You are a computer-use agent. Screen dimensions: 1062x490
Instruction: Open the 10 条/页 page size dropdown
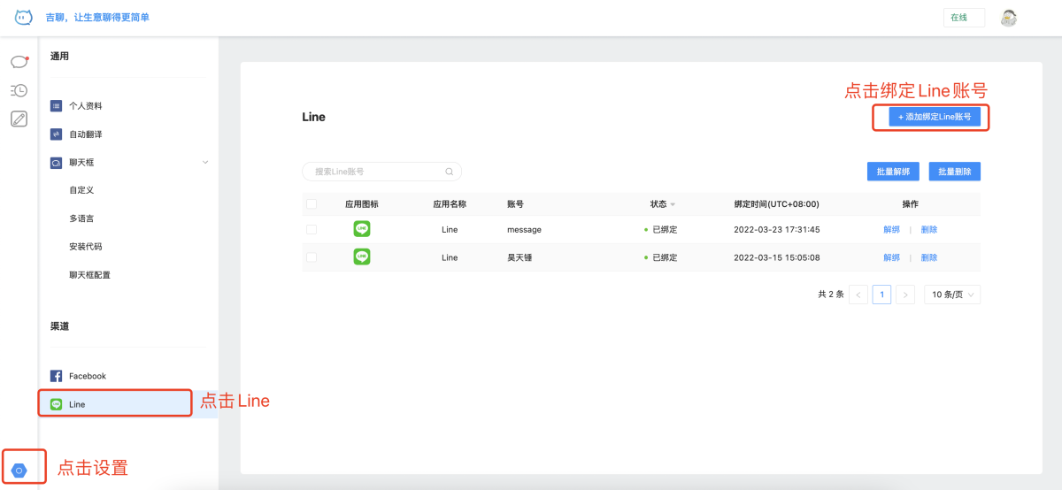tap(951, 295)
